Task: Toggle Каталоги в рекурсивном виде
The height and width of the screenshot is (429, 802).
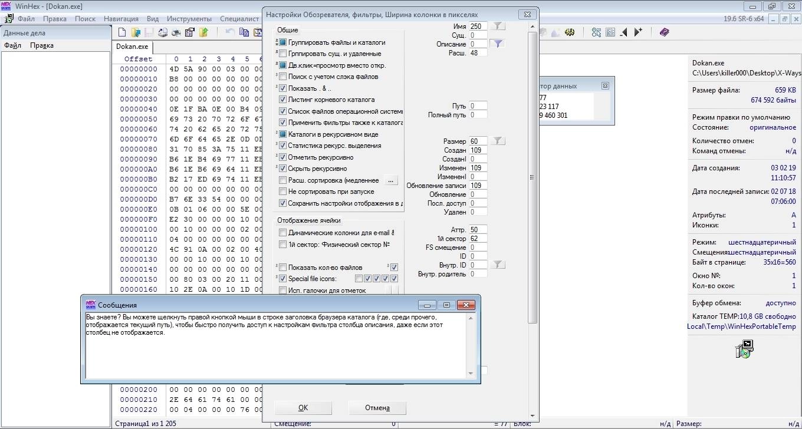Action: (x=282, y=134)
